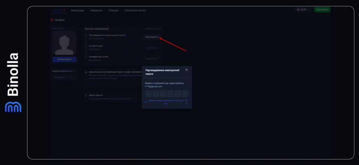Select the identity verification step circle
Image resolution: width=359 pixels, height=165 pixels.
coord(86,57)
